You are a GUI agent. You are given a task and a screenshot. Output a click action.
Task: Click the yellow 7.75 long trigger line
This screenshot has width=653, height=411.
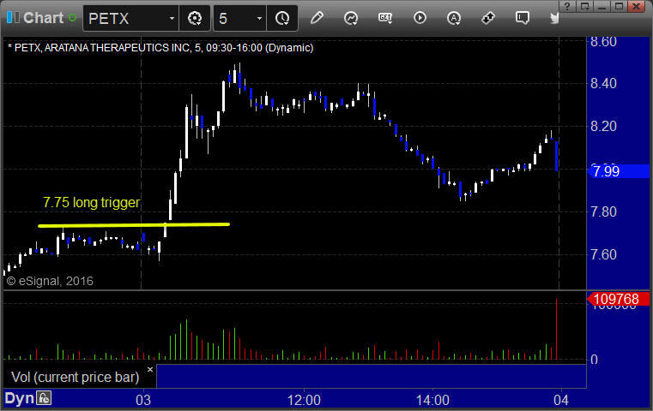click(x=134, y=225)
